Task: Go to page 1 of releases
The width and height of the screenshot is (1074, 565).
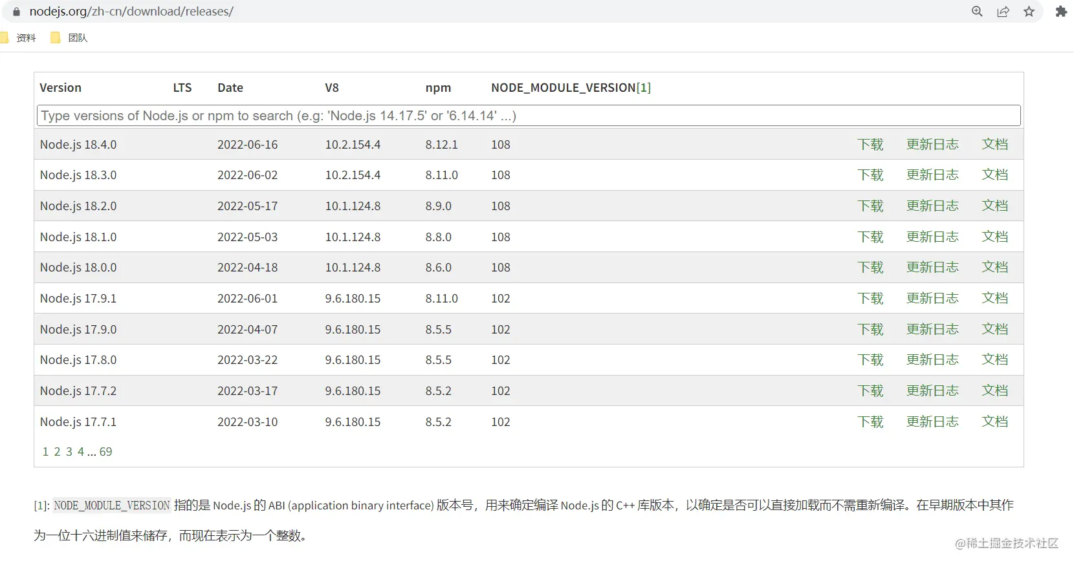Action: click(x=45, y=452)
